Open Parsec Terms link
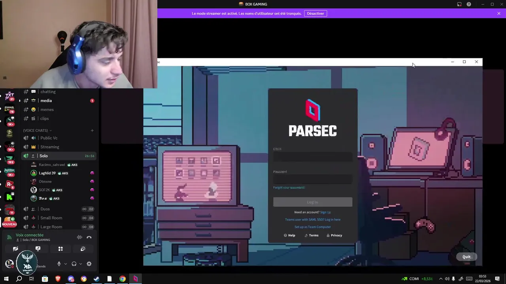Image resolution: width=506 pixels, height=284 pixels. coord(312,235)
